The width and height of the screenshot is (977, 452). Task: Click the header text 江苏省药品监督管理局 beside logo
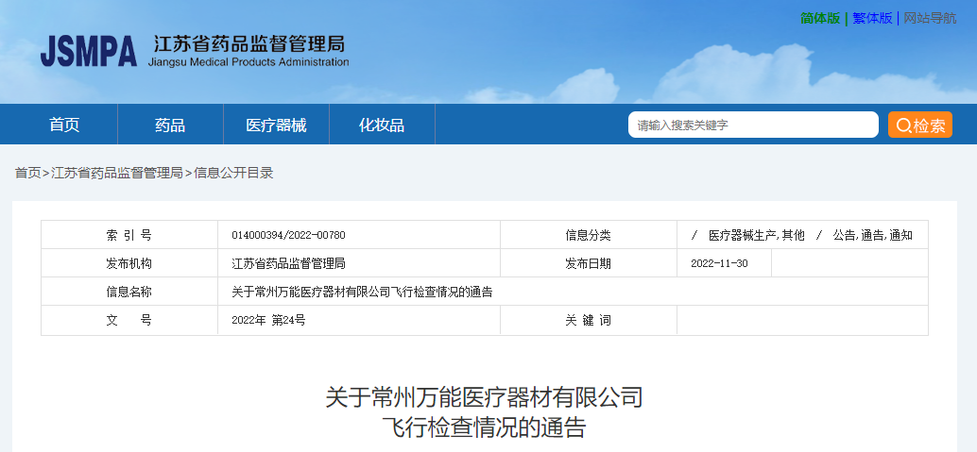(x=249, y=43)
